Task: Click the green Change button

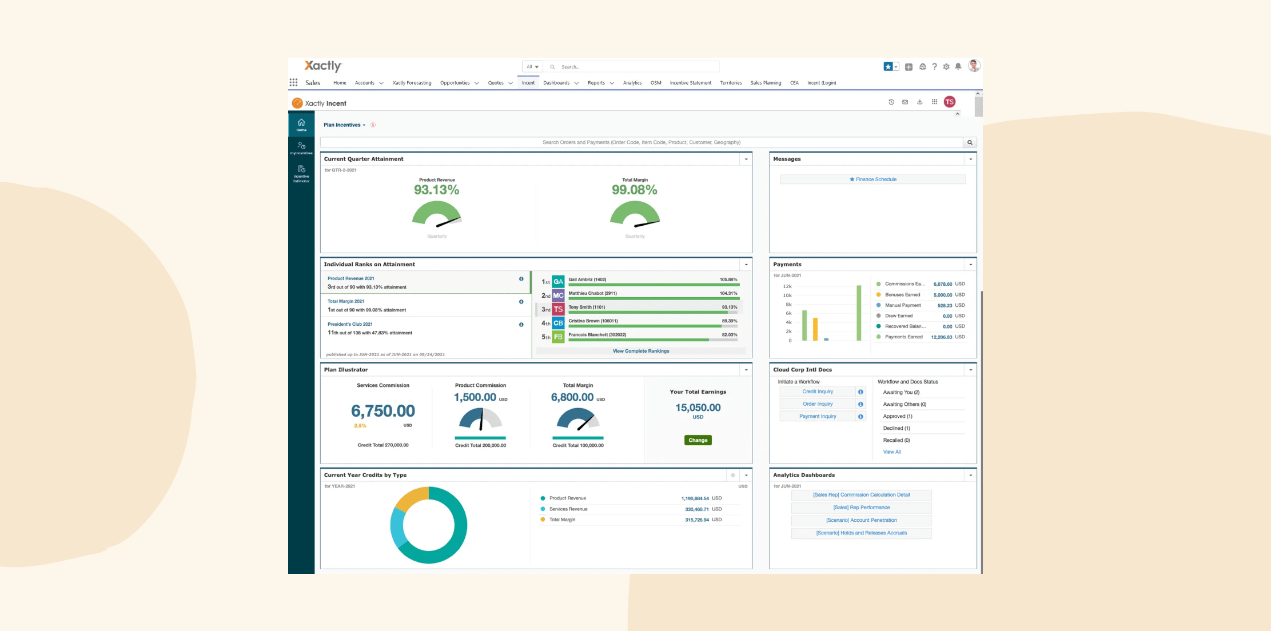Action: pyautogui.click(x=698, y=440)
